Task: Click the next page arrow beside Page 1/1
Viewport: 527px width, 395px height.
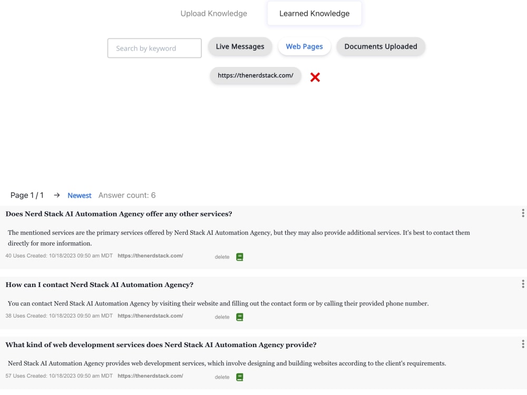Action: (x=56, y=195)
